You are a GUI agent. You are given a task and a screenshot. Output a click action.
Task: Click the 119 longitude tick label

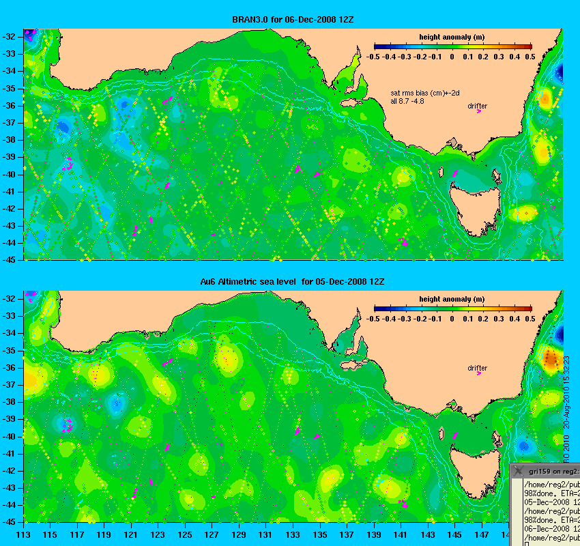[x=104, y=535]
